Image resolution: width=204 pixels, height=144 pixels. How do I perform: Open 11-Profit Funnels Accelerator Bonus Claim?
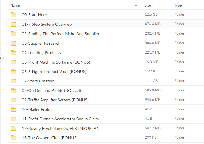click(60, 119)
